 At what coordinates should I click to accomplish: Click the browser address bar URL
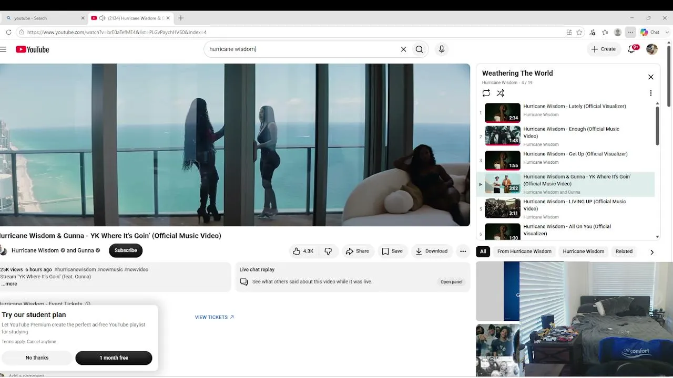(117, 32)
